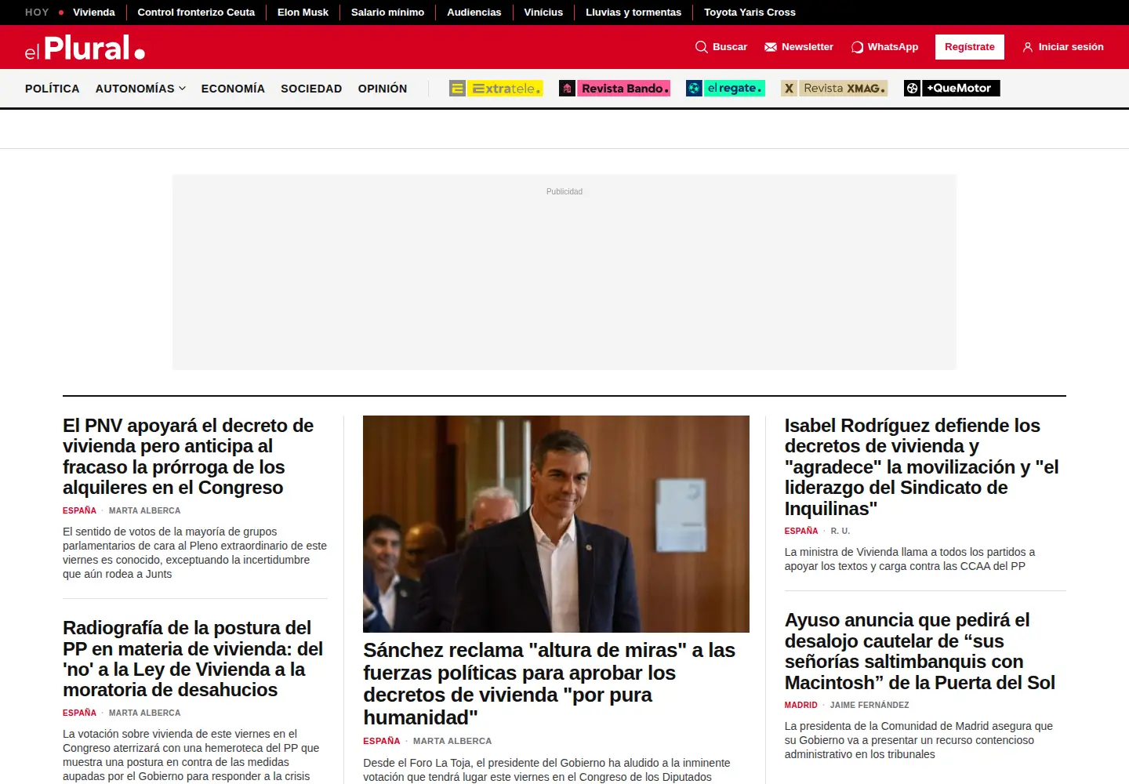This screenshot has height=784, width=1129.
Task: Open the Radiografía de la postura del PP article
Action: tap(193, 659)
